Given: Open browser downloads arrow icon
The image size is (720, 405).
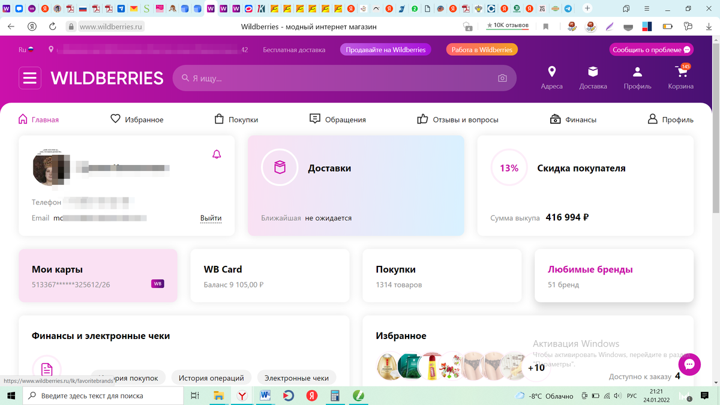Looking at the screenshot, I should coord(709,26).
